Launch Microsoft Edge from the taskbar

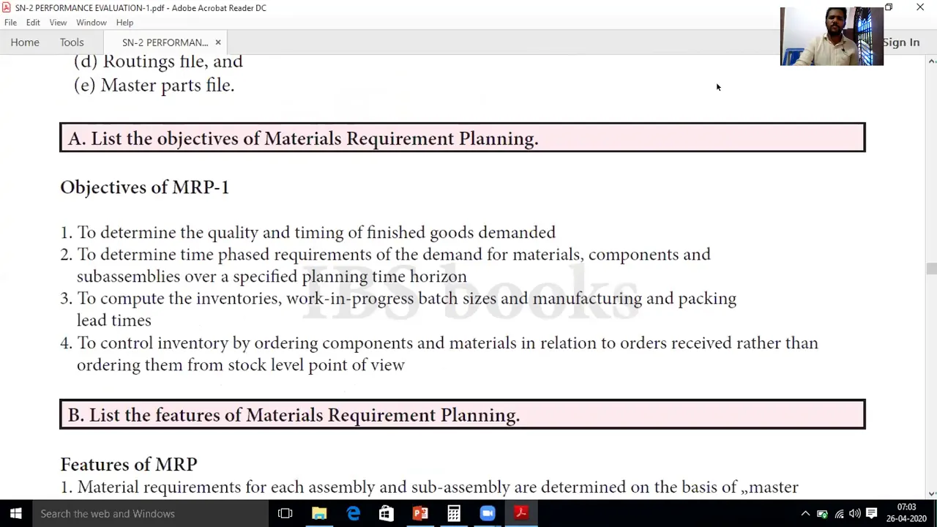(x=353, y=513)
